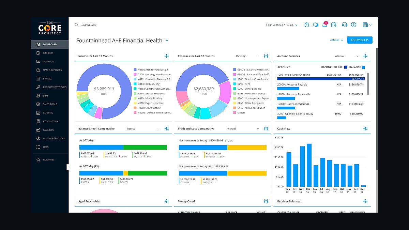
Task: Click the Contacts icon in sidebar
Action: click(x=38, y=61)
